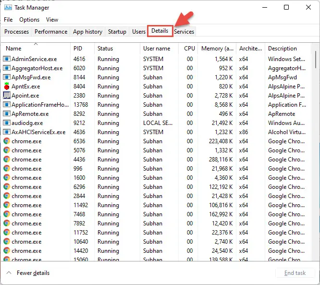Open the View menu
Viewport: 320px width, 285px height.
[x=52, y=20]
